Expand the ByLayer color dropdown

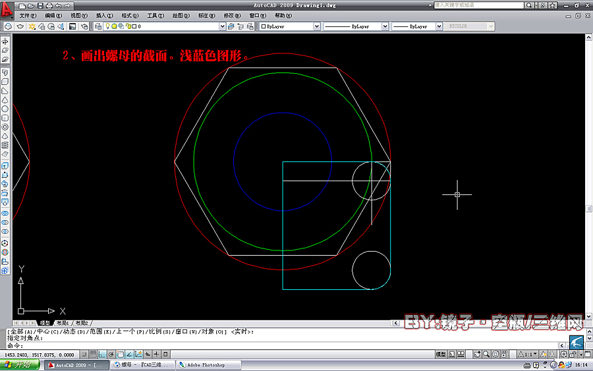click(x=316, y=26)
